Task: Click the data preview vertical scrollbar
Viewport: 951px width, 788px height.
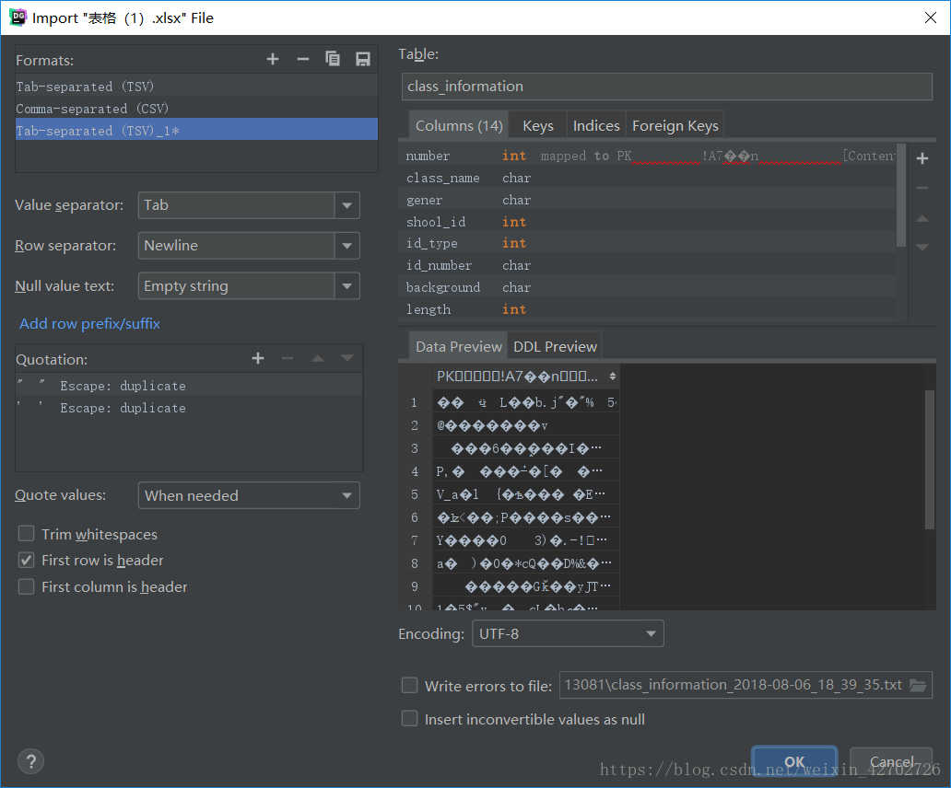Action: [x=930, y=459]
